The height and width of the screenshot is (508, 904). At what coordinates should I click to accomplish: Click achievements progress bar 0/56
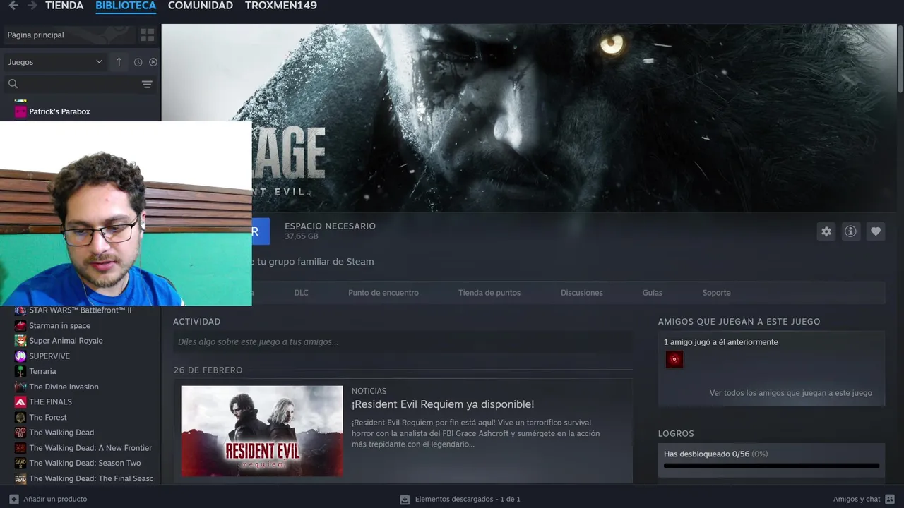coord(771,466)
